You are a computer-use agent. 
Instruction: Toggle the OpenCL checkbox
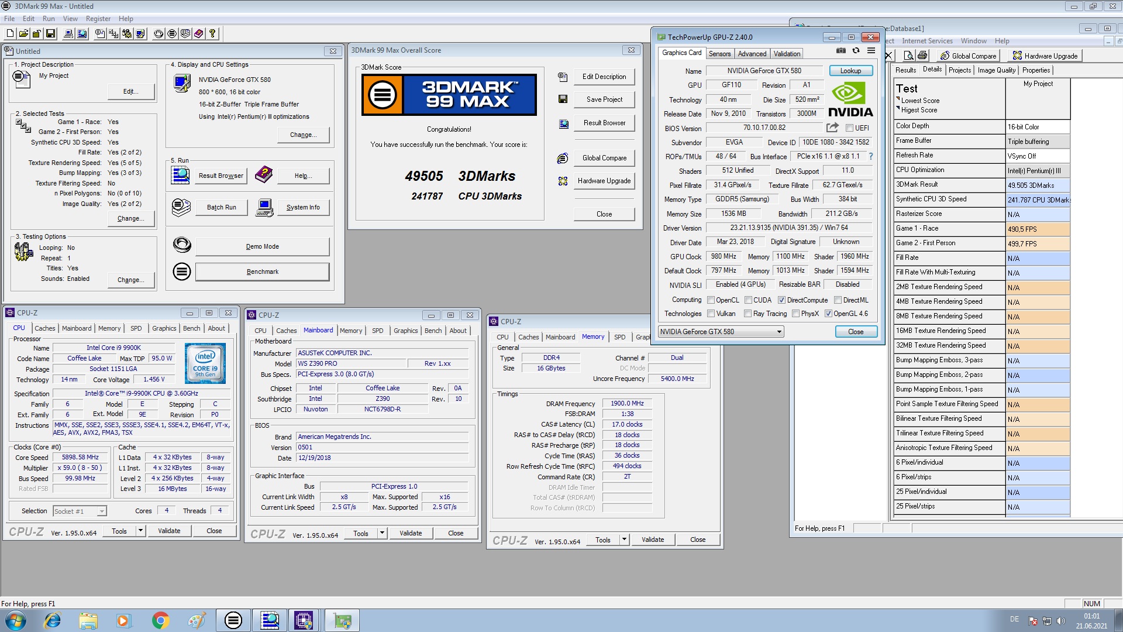tap(711, 300)
